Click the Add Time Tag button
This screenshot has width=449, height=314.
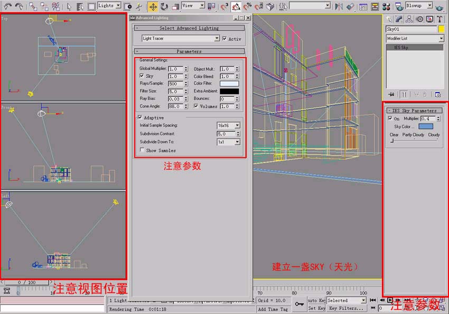[x=273, y=309]
